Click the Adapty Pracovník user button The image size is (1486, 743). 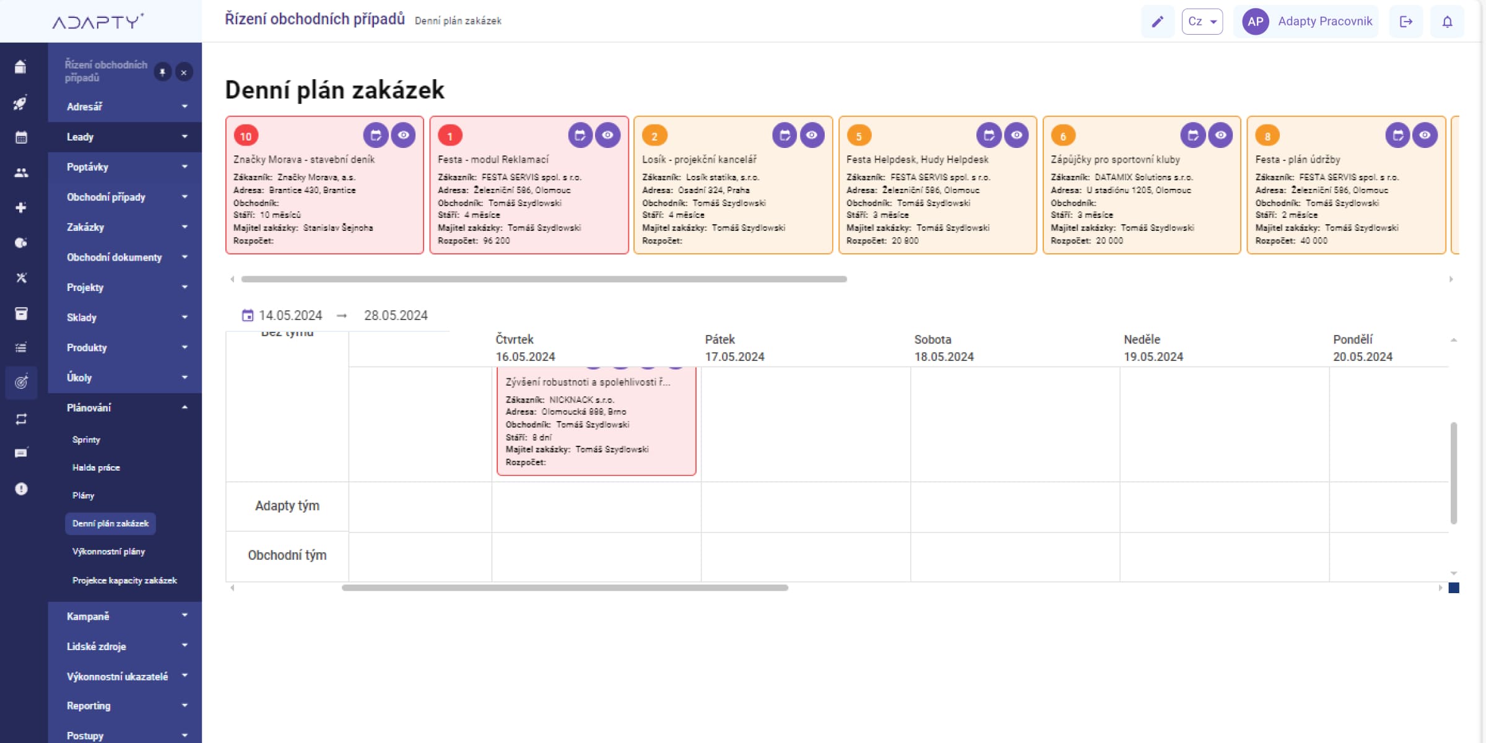point(1306,22)
